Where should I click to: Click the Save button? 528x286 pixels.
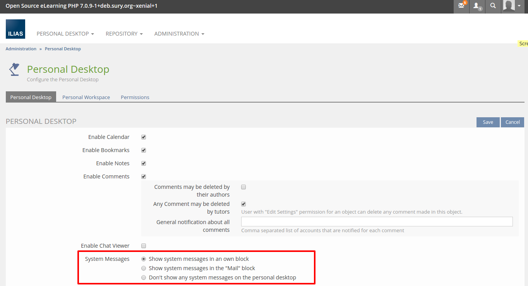coord(488,122)
